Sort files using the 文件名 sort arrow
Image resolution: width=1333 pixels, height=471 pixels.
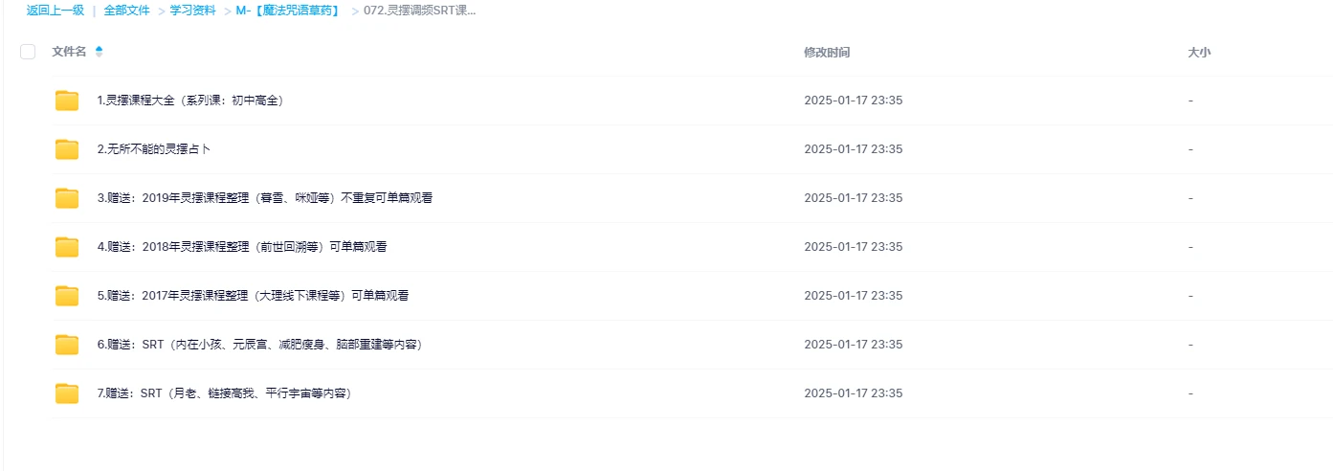[100, 52]
